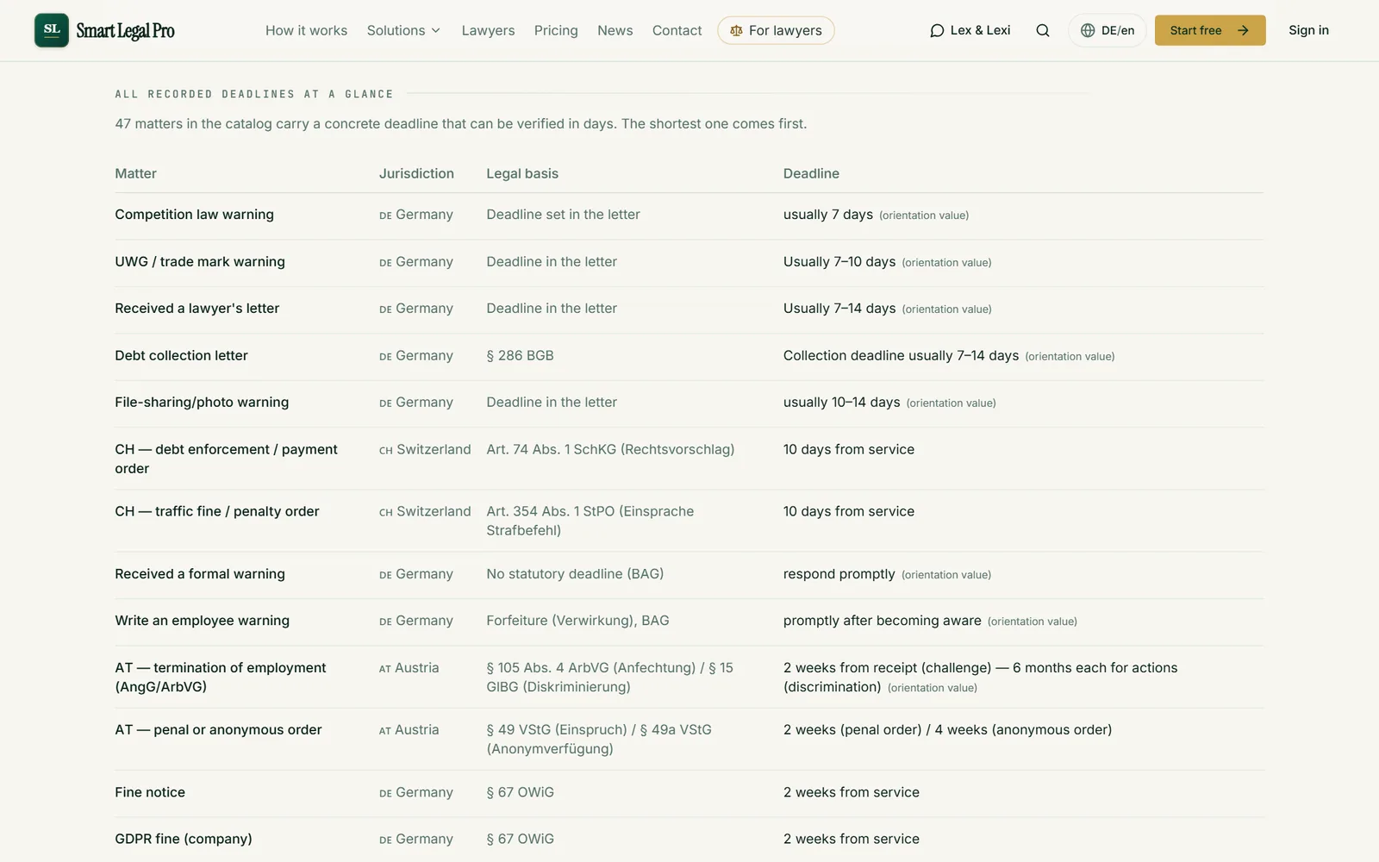Screen dimensions: 1379x862
Task: Open the Pricing menu item
Action: [556, 30]
